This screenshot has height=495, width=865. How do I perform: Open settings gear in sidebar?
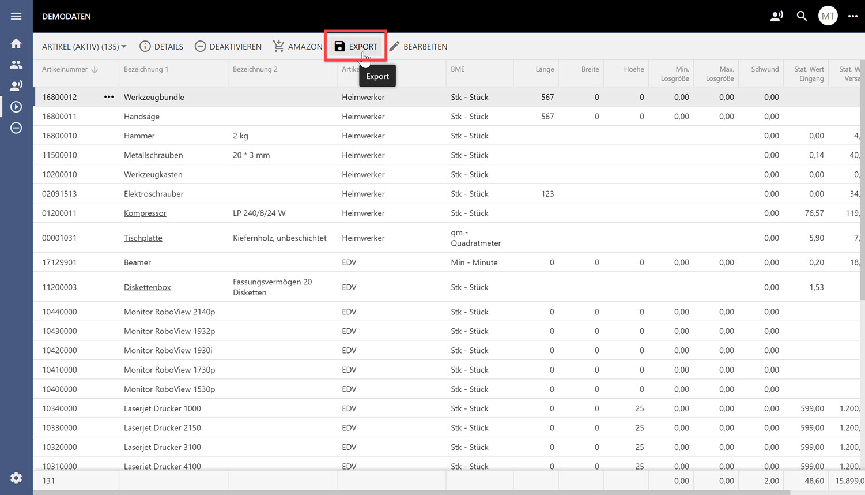16,478
